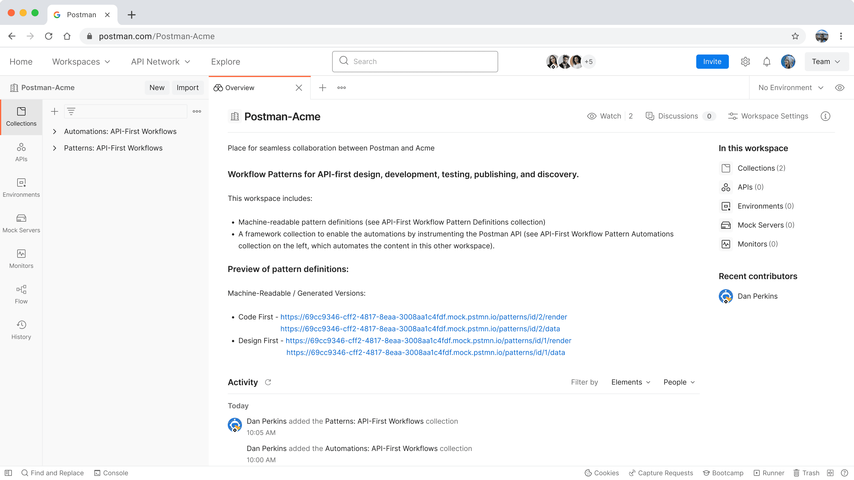
Task: Open the History sidebar panel
Action: click(x=21, y=330)
